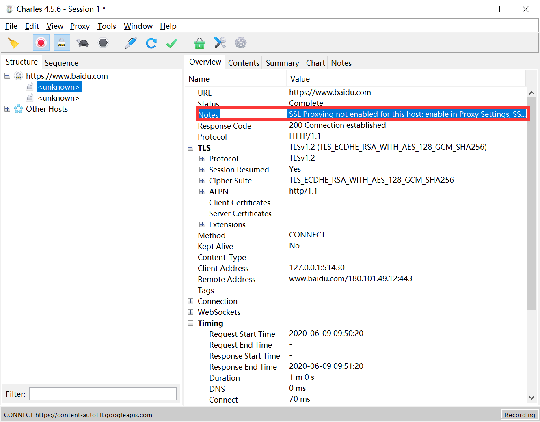Select the https://www.baidu.com tree item
Image resolution: width=540 pixels, height=422 pixels.
pyautogui.click(x=67, y=76)
